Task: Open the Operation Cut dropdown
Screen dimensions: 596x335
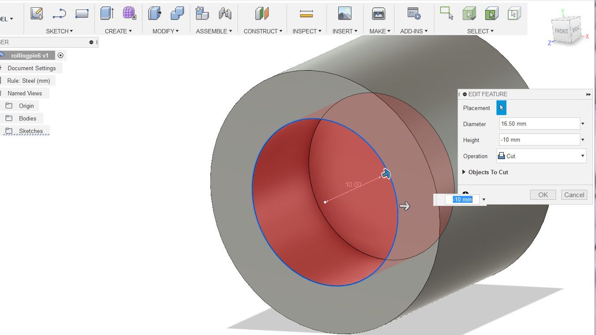Action: click(x=542, y=156)
